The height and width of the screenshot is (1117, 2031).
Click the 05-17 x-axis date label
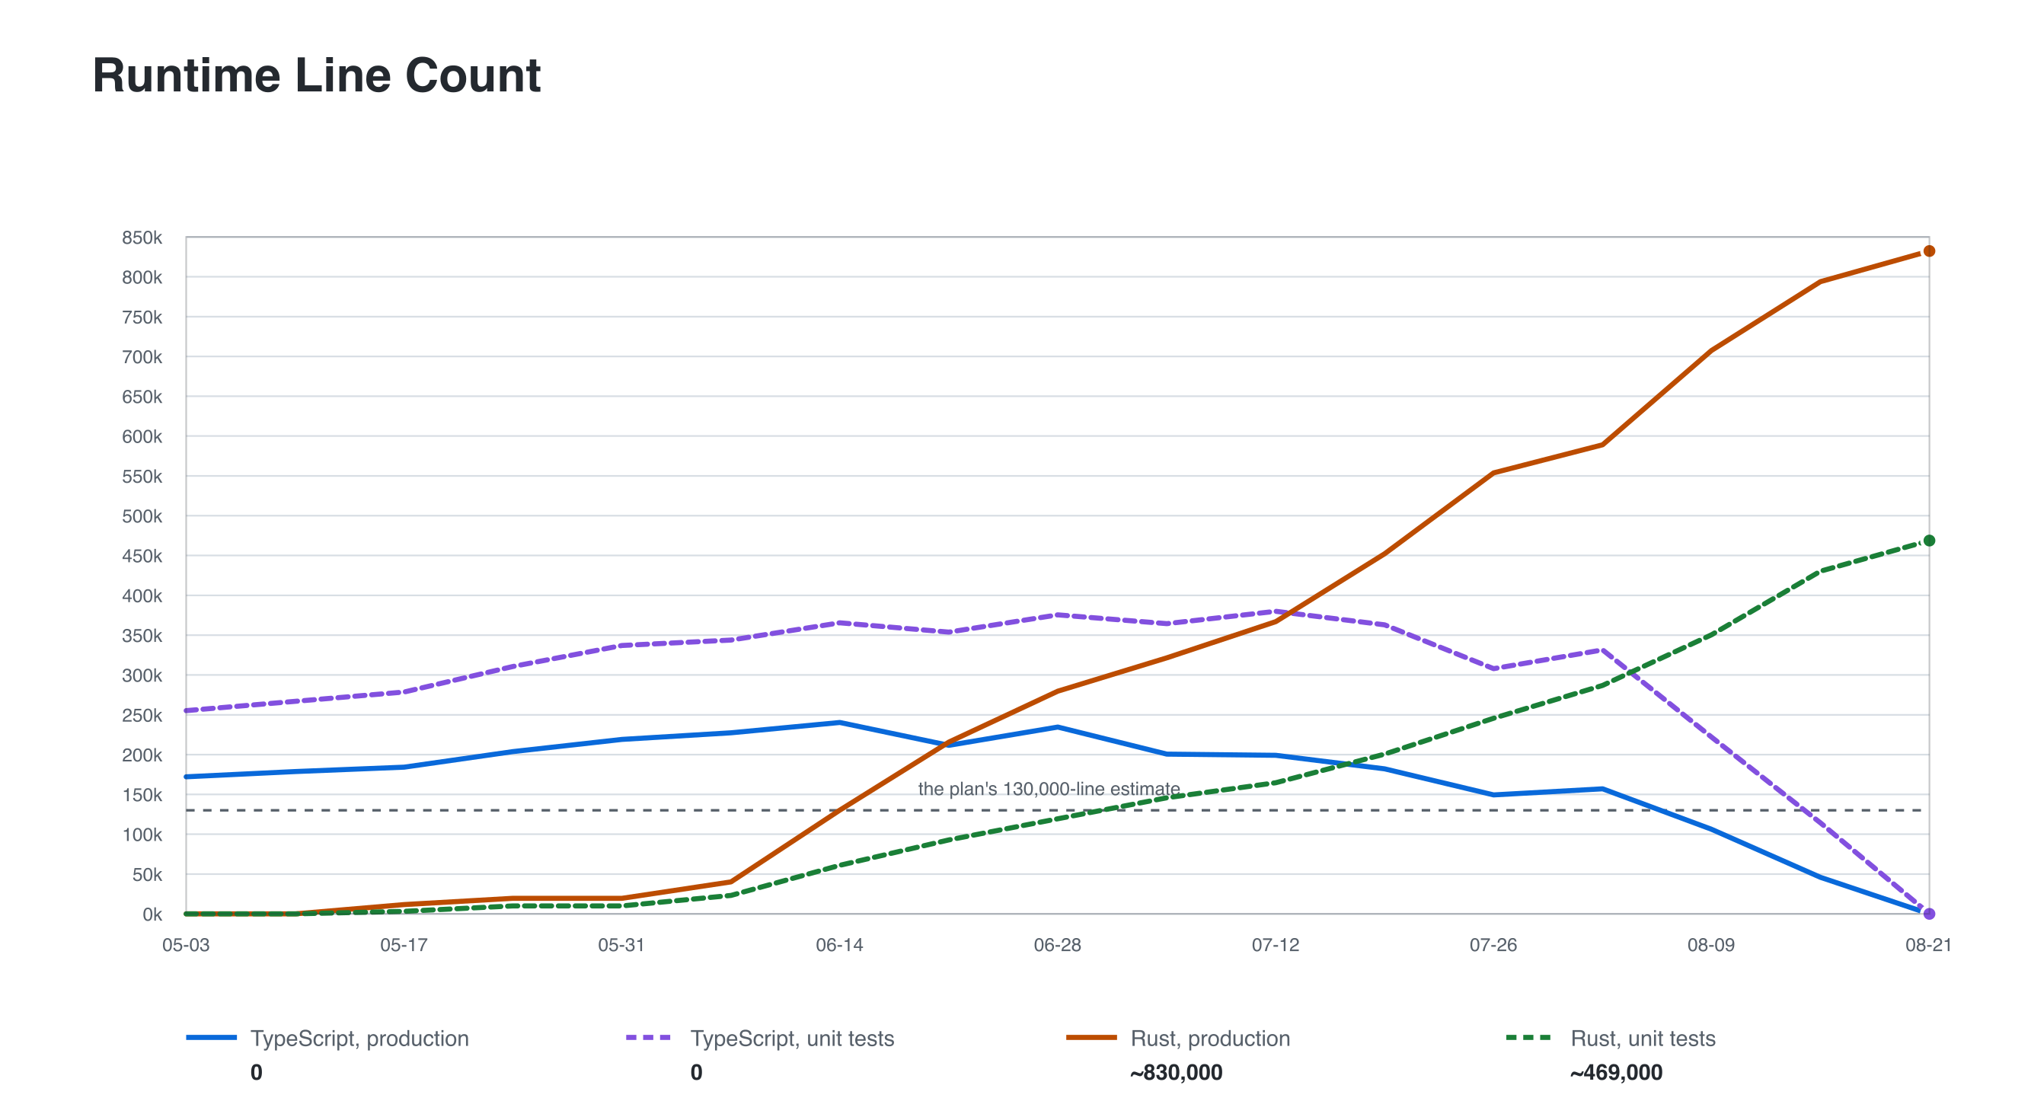404,944
